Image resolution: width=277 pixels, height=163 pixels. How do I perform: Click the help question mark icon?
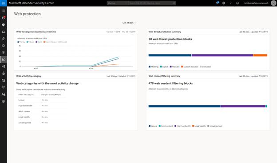click(230, 3)
